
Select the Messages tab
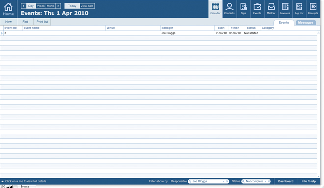point(306,22)
